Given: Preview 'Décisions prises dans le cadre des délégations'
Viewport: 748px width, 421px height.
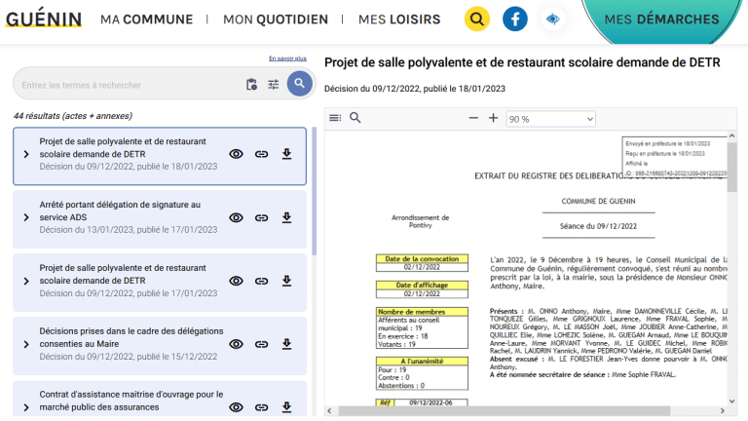Looking at the screenshot, I should point(236,344).
